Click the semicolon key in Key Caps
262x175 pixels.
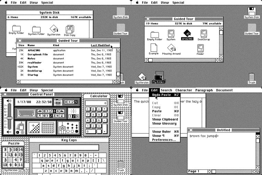click(89, 166)
